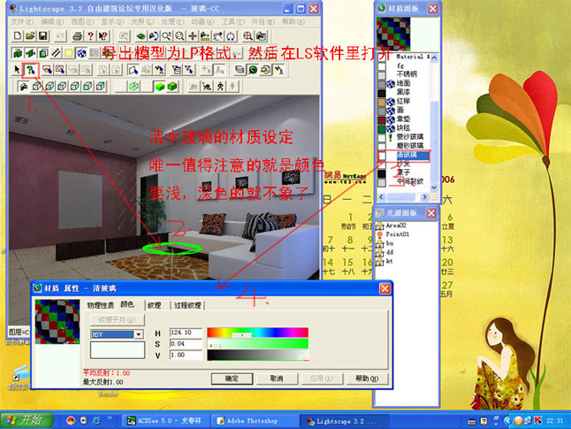Click the undo arrow toolbar icon
This screenshot has width=571, height=429.
60,35
